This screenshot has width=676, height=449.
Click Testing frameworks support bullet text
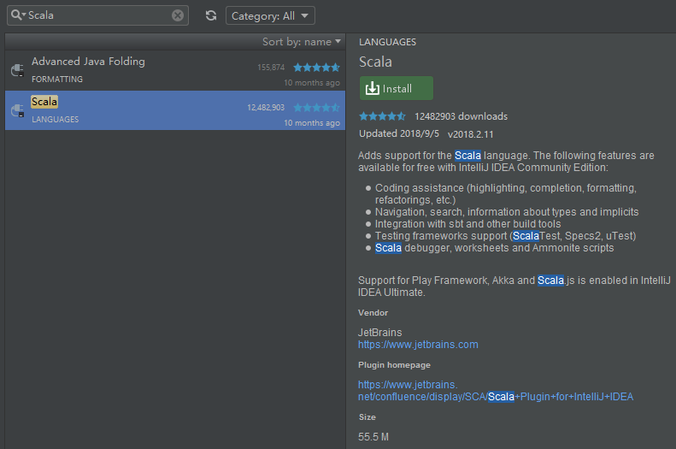click(505, 236)
